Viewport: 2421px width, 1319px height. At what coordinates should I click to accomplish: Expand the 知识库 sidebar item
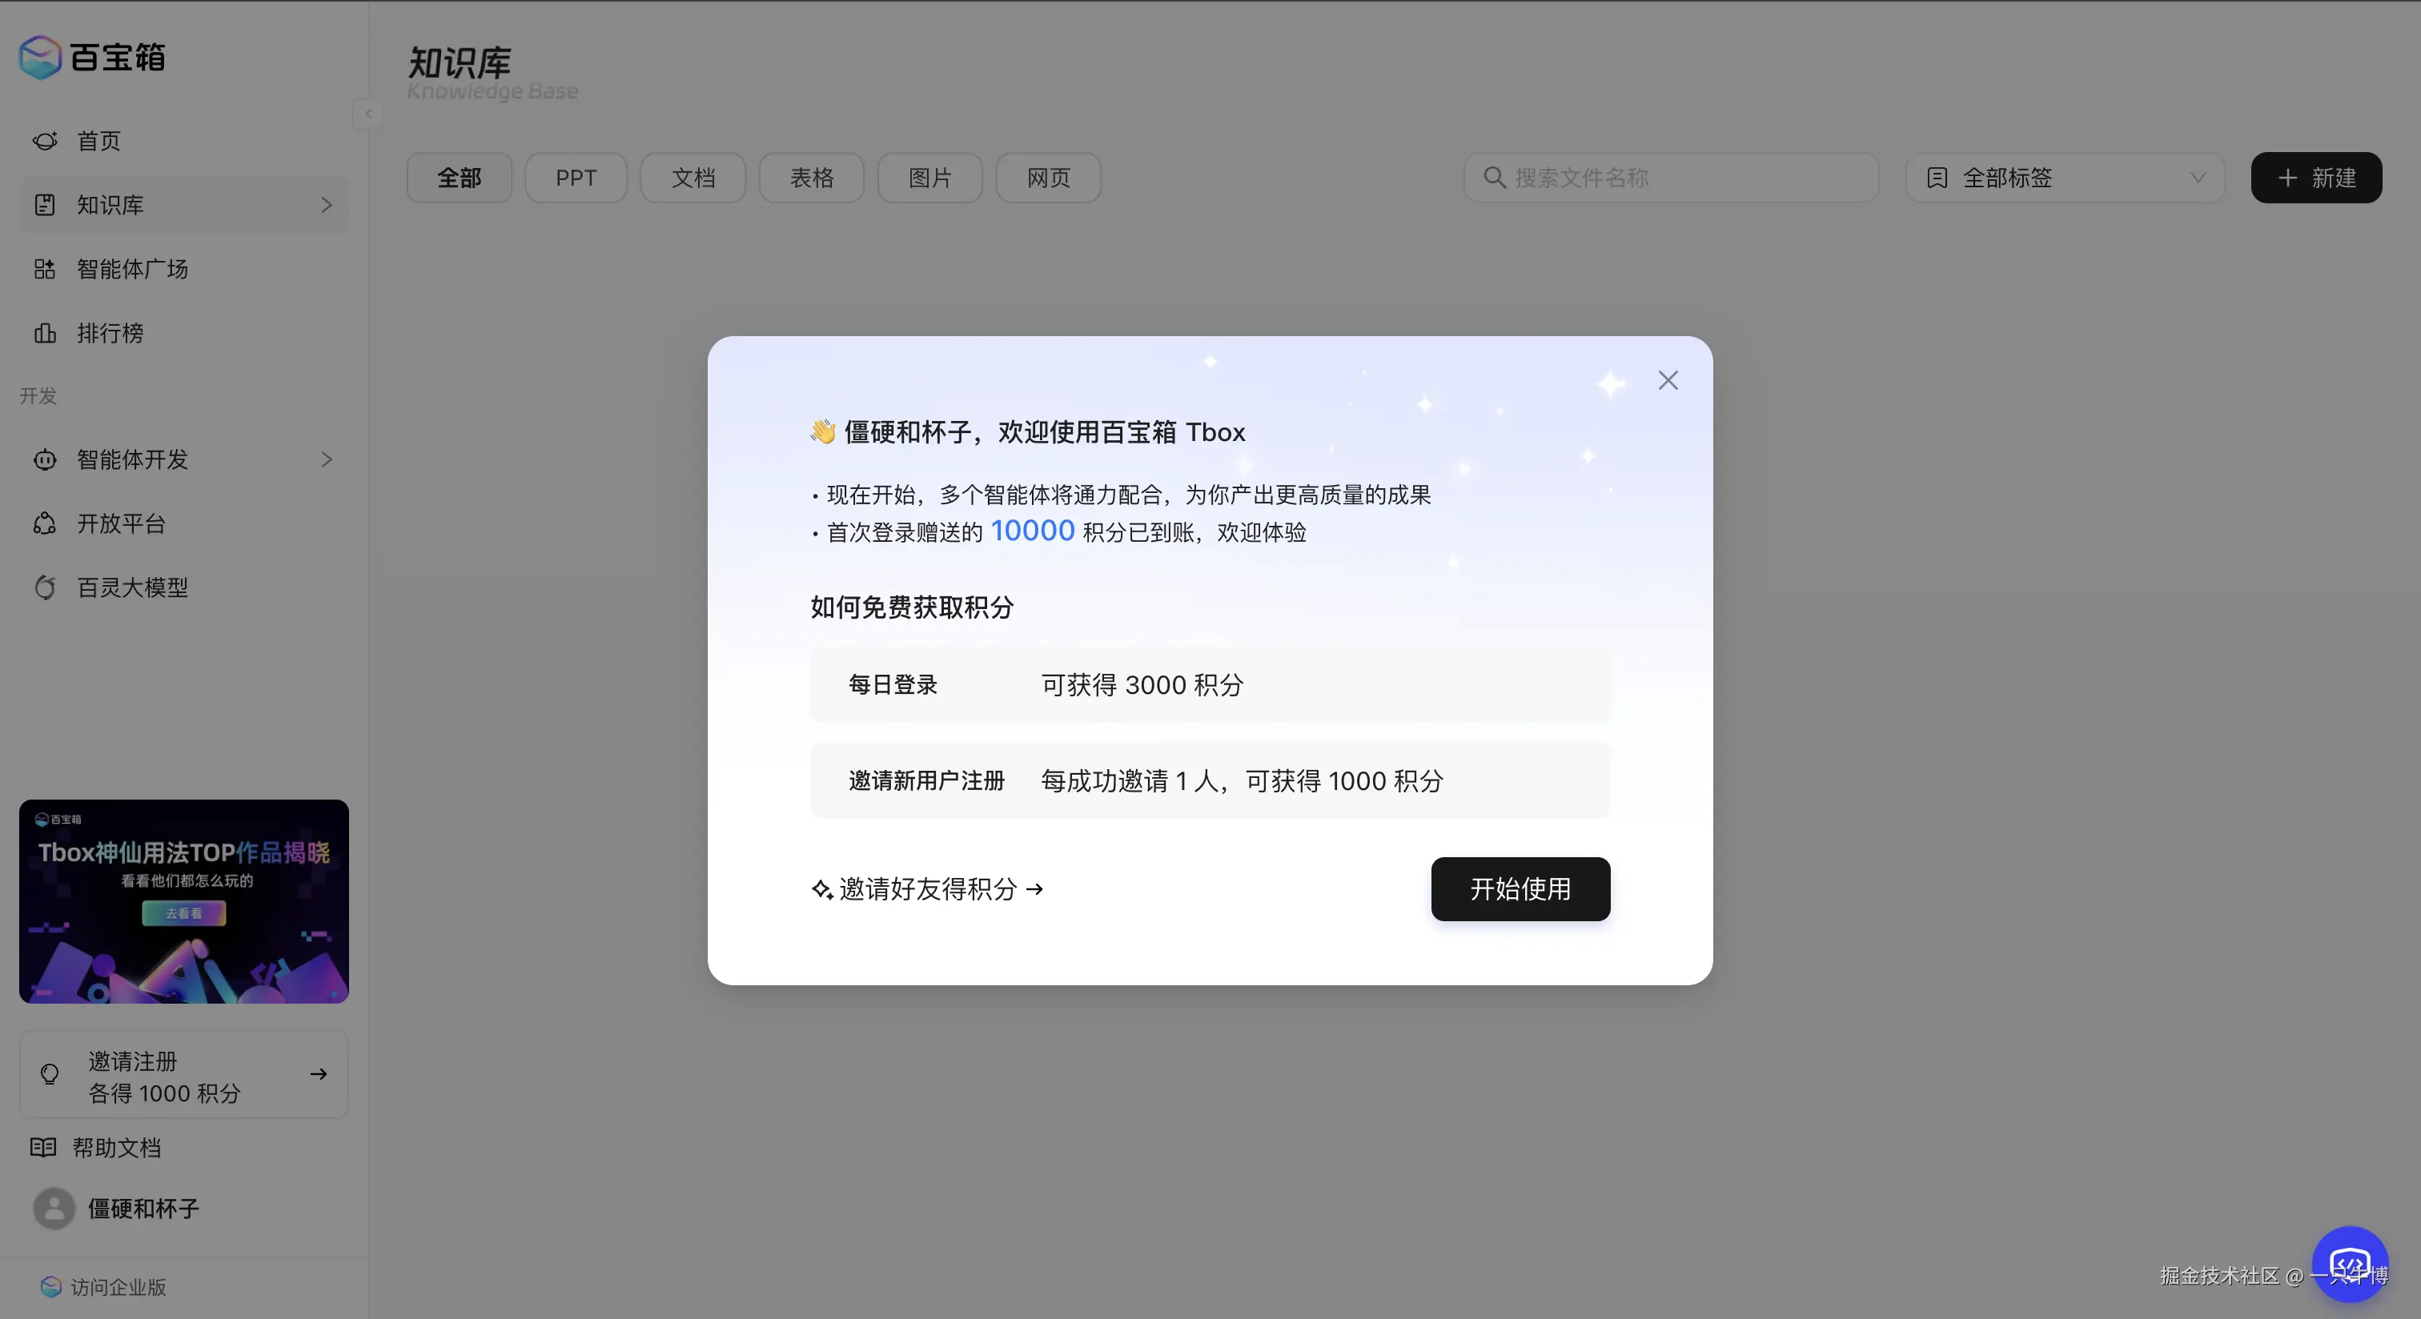(326, 204)
